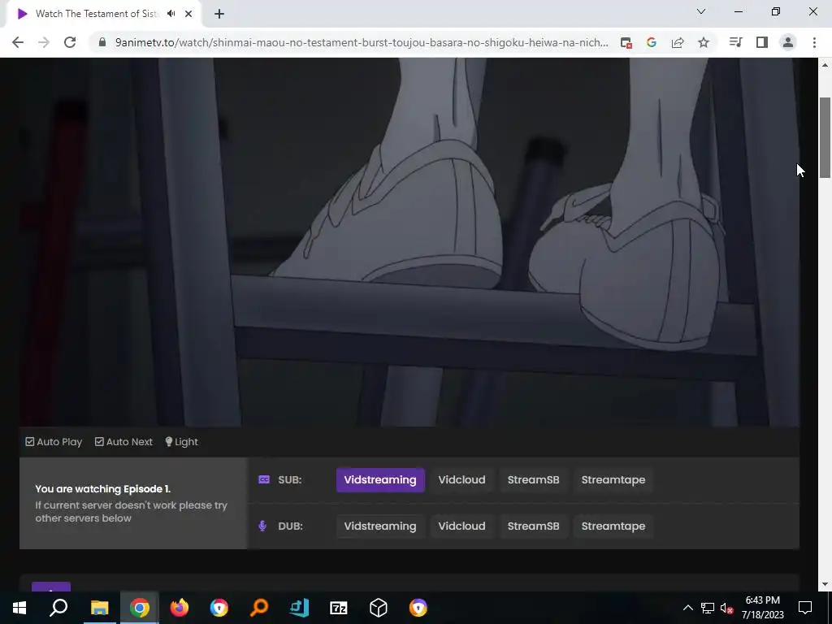Image resolution: width=832 pixels, height=624 pixels.
Task: Open the notification center
Action: coord(805,608)
